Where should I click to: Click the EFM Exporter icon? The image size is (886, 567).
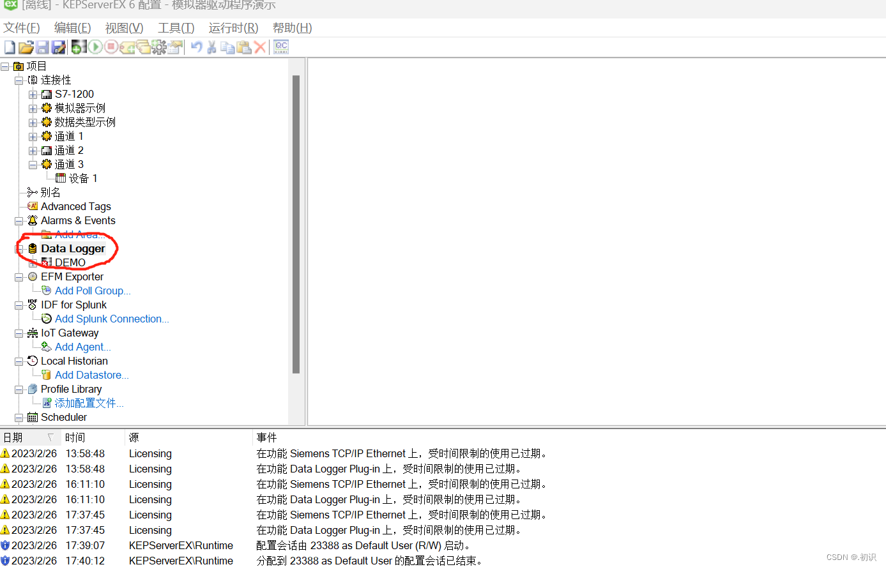tap(33, 276)
